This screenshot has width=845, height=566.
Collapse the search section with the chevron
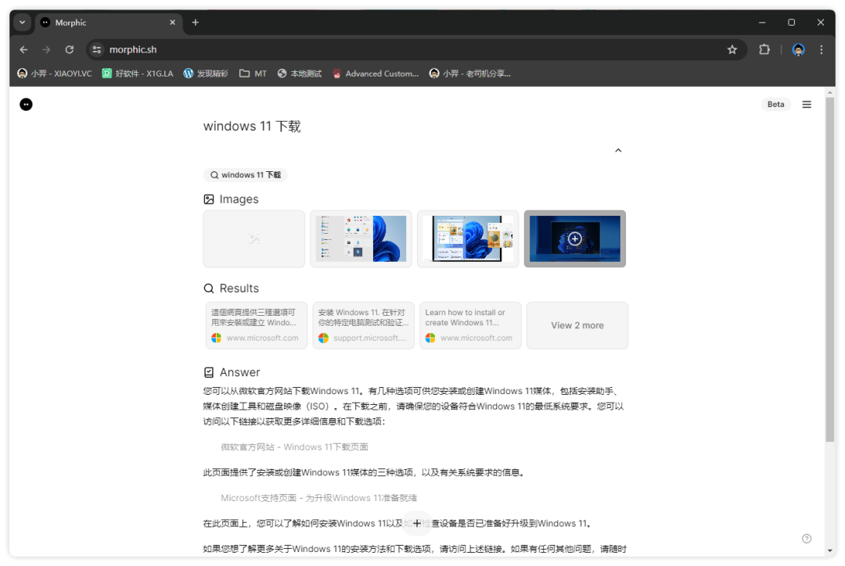618,150
